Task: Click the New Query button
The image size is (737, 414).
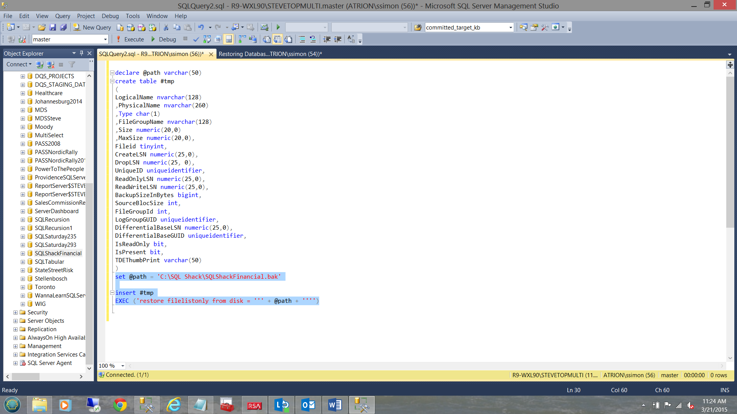Action: tap(93, 27)
